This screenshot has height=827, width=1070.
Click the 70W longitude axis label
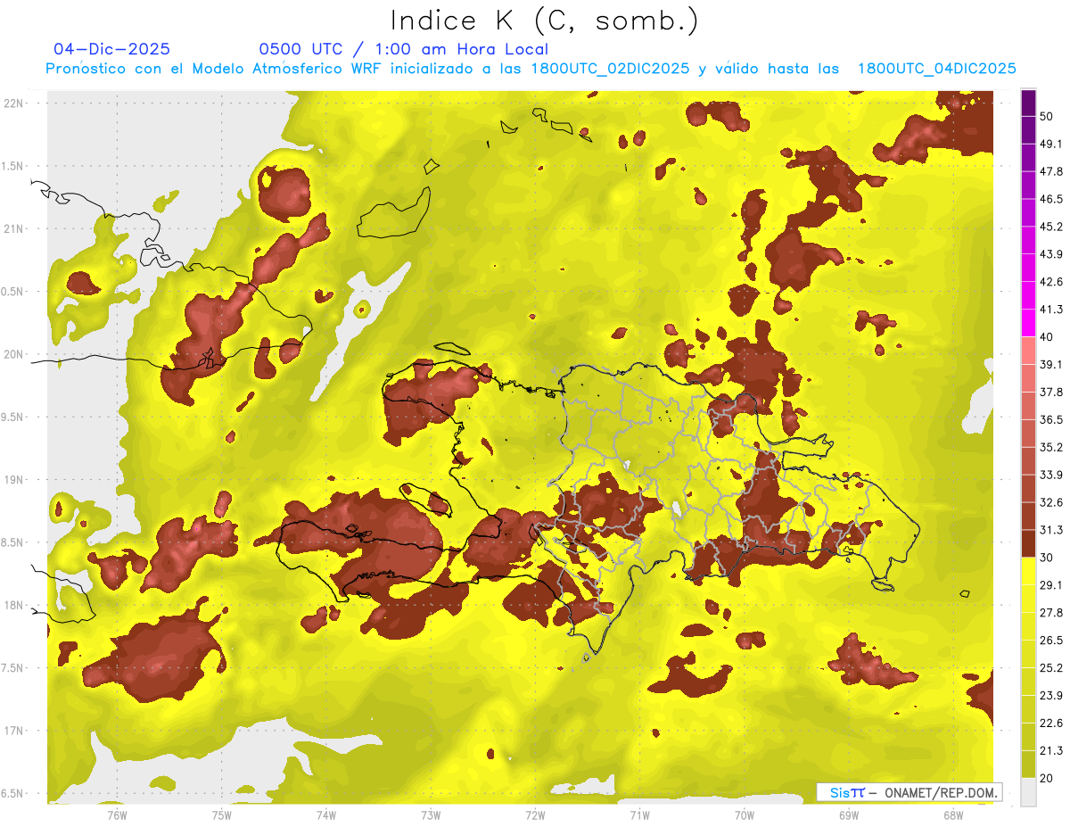[x=744, y=815]
